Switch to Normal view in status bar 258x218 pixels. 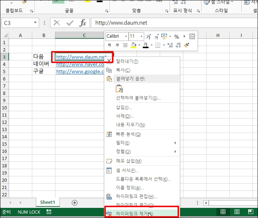click(223, 212)
